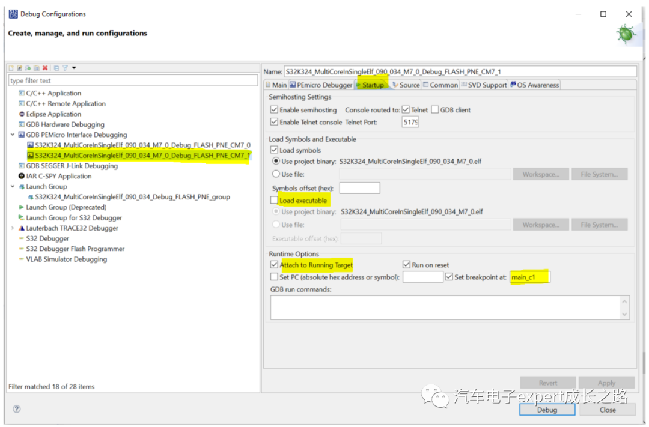Viewport: 649px width, 427px height.
Task: Click the breakpoint field containing main_c1
Action: tap(530, 277)
